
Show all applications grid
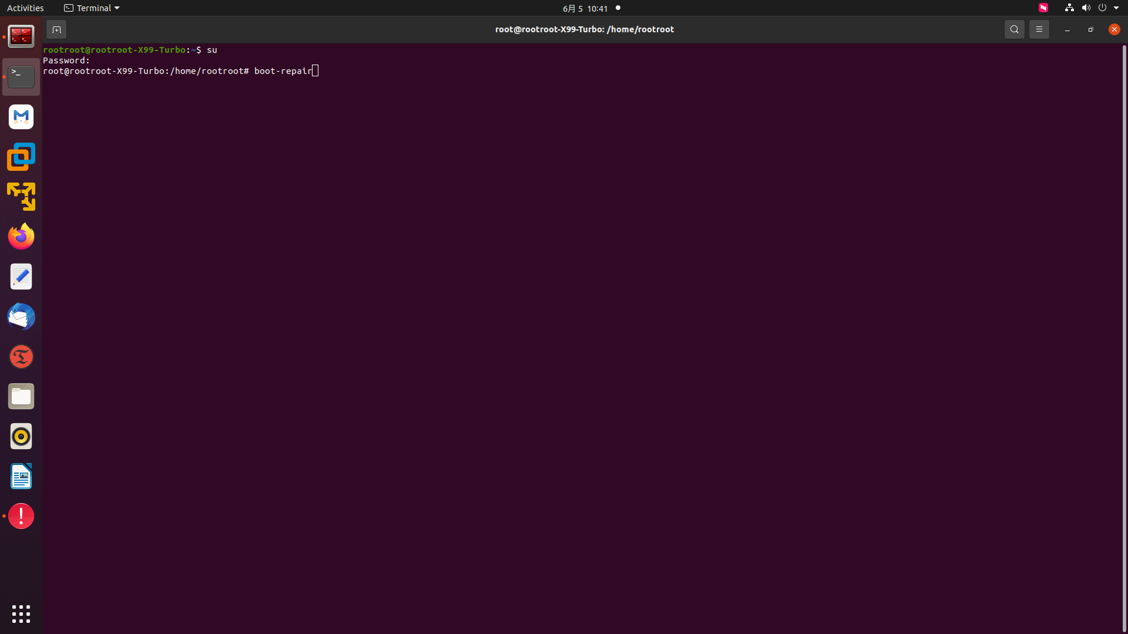(21, 614)
